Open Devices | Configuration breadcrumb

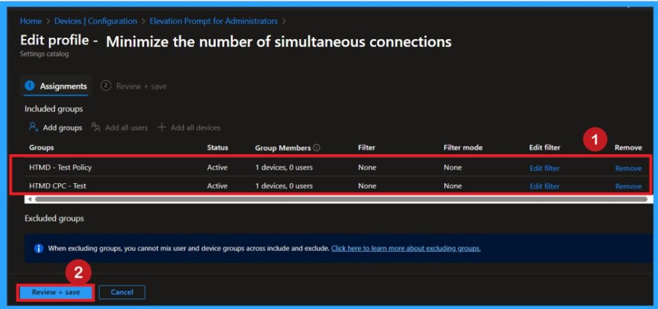96,21
